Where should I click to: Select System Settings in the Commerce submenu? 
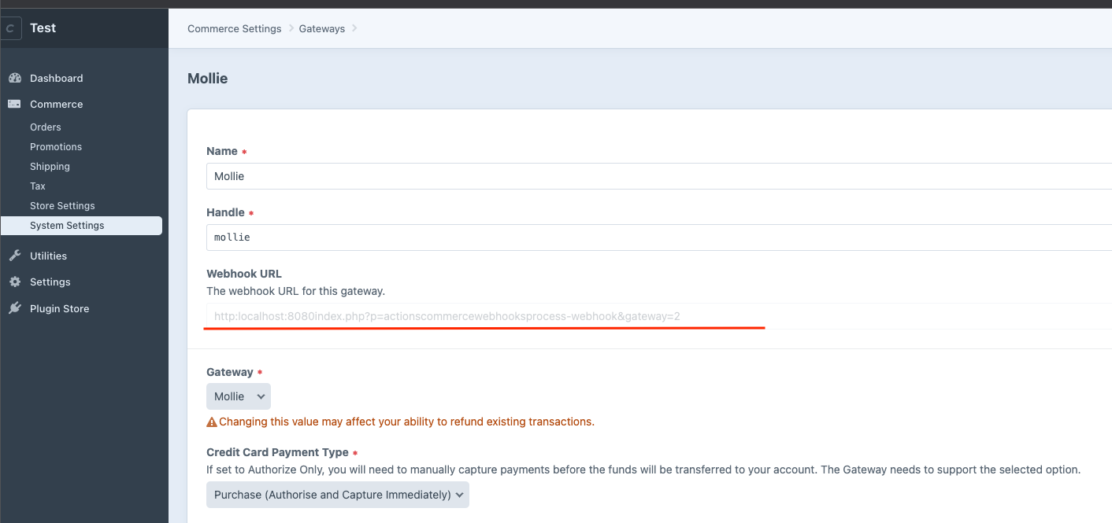pyautogui.click(x=67, y=225)
